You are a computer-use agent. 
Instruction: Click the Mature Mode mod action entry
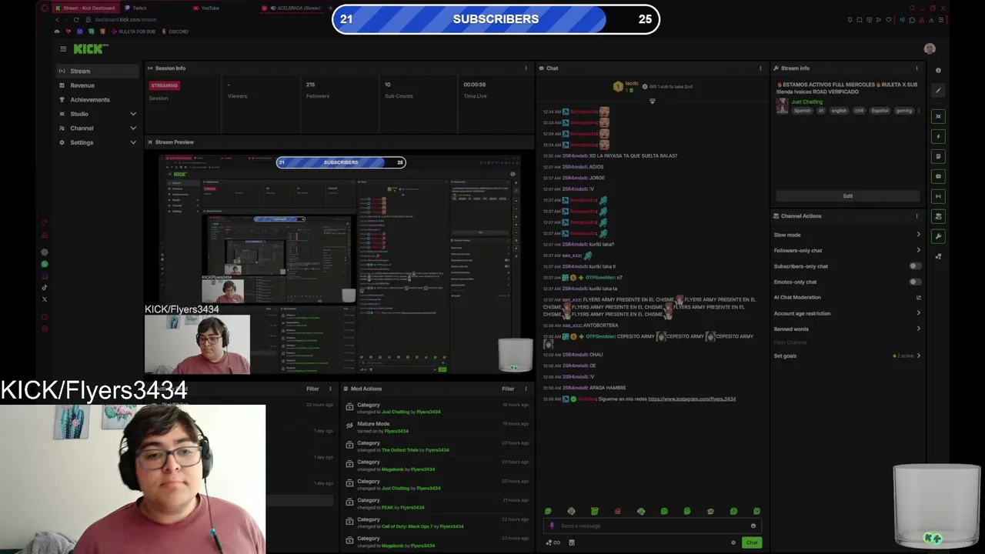437,427
